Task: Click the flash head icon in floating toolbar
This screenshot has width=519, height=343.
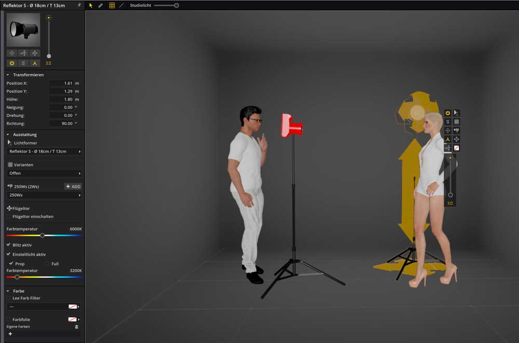Action: tap(456, 130)
